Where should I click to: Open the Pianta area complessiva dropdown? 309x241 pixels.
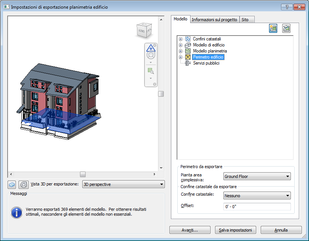pyautogui.click(x=257, y=176)
